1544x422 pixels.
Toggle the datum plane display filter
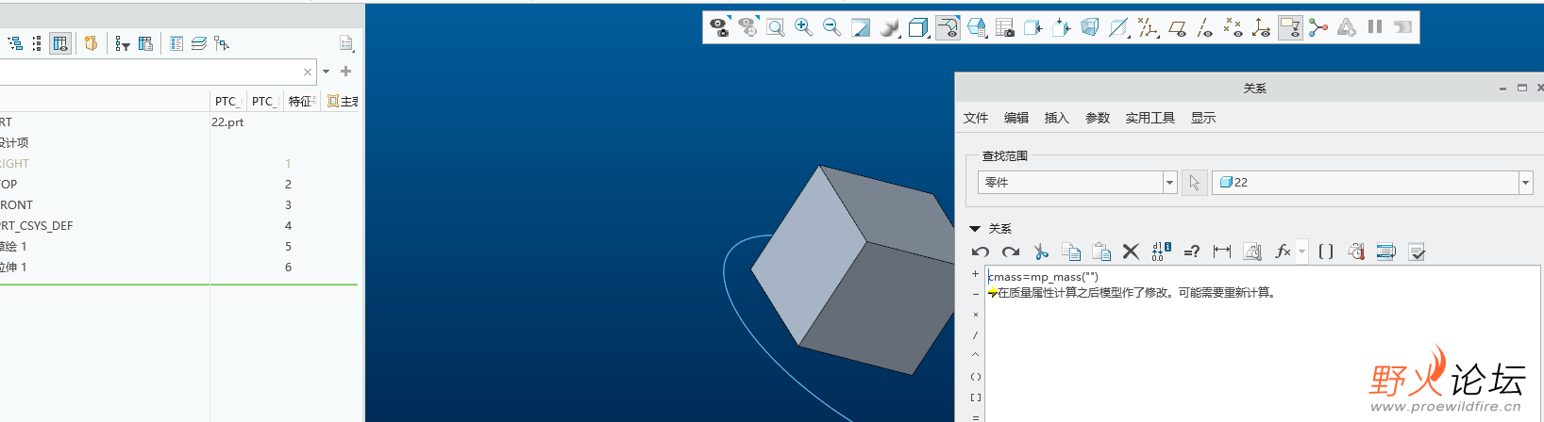pyautogui.click(x=1177, y=27)
